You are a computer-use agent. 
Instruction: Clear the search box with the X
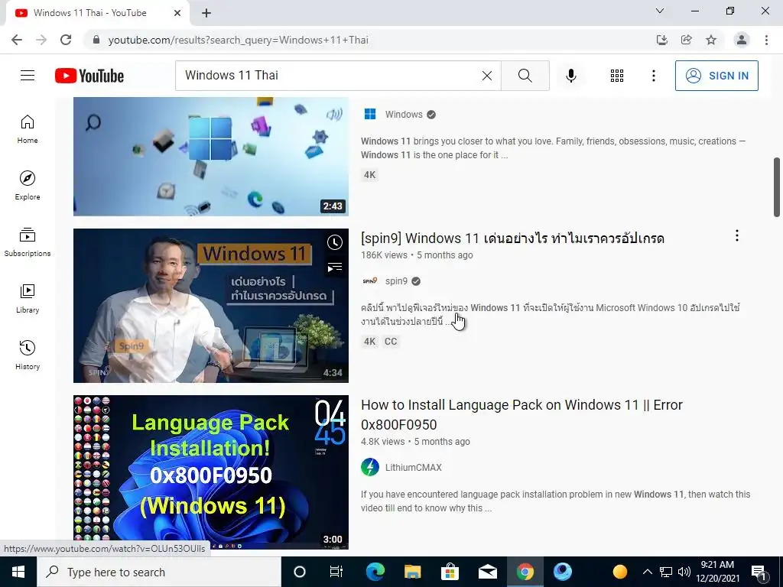487,76
